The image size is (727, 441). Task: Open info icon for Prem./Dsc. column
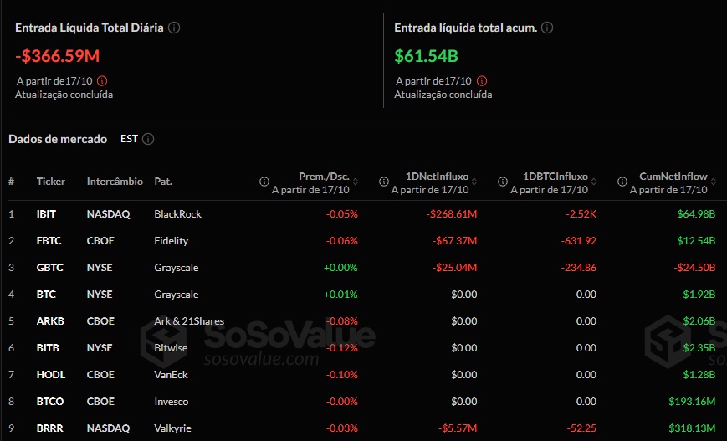[x=264, y=182]
